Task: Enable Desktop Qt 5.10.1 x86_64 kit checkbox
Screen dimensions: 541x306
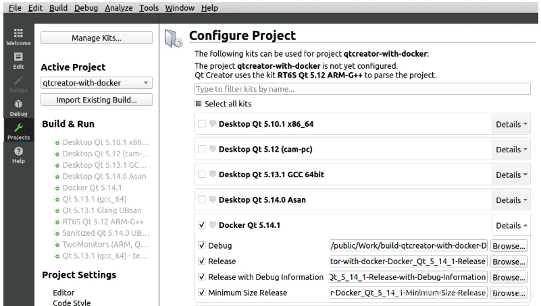Action: point(202,123)
